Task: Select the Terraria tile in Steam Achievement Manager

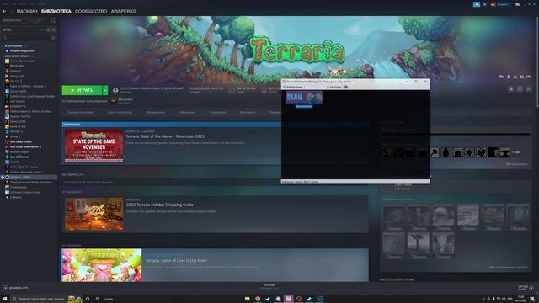Action: click(x=304, y=99)
